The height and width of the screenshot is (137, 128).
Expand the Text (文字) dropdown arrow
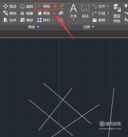(73, 20)
